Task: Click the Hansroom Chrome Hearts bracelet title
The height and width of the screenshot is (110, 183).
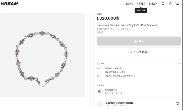Action: coord(127,25)
